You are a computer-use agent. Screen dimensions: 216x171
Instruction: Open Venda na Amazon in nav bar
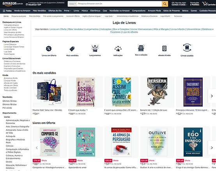tap(22, 11)
